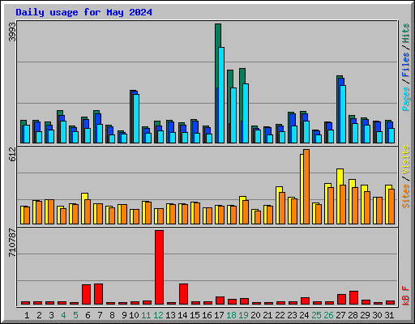Screen dimensions: 415x324
Task: Click day label 30 on x-axis
Action: pos(377,315)
